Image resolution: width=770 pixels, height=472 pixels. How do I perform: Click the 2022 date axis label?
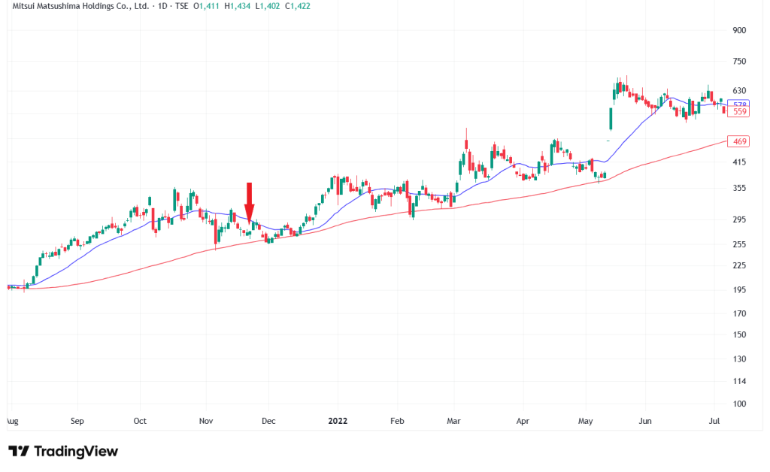[338, 421]
